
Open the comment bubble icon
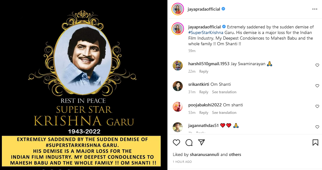189,143
